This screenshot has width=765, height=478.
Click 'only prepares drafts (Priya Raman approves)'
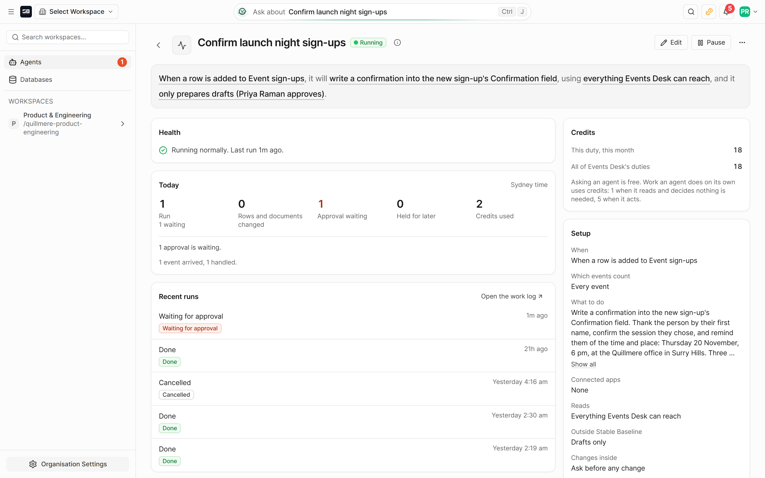coord(241,94)
